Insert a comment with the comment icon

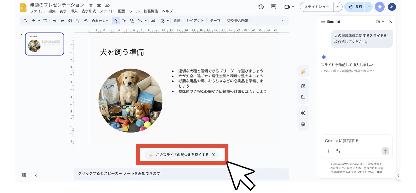[x=152, y=21]
